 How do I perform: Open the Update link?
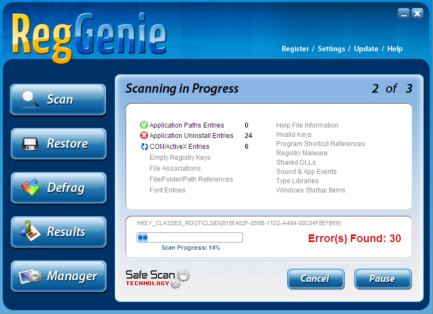pyautogui.click(x=366, y=49)
